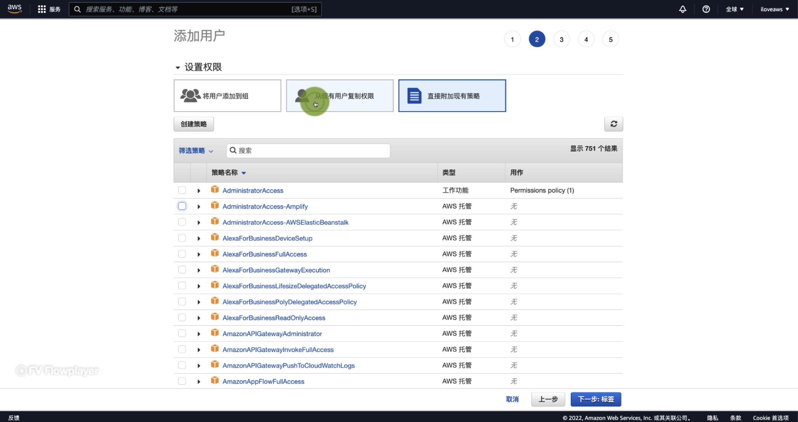
Task: Expand the AlexaForBusinessLifesizeDelegatedAccessPolicy row
Action: [199, 286]
